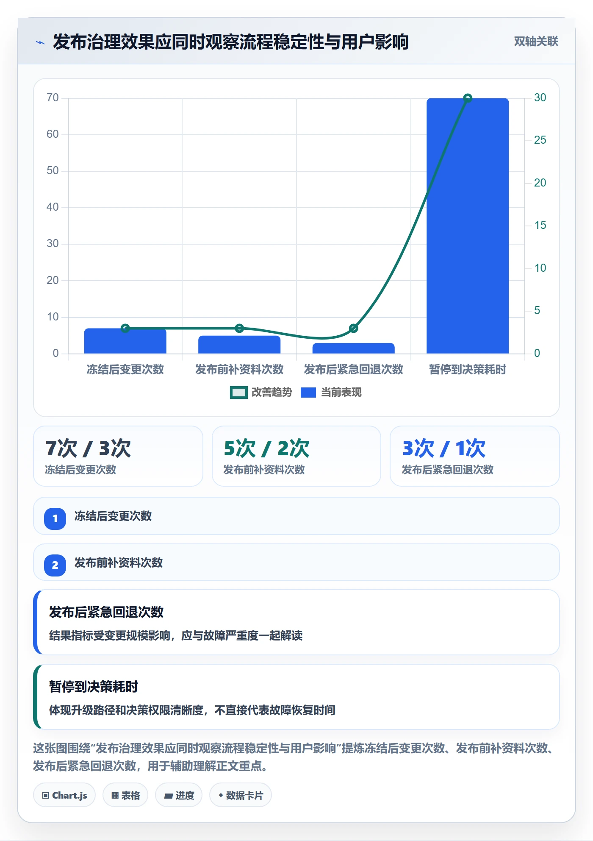The width and height of the screenshot is (593, 841).
Task: Hide the 当前表现 series via its legend label
Action: (341, 393)
